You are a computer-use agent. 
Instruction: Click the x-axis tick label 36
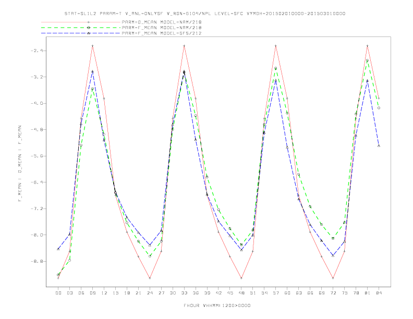pos(196,293)
